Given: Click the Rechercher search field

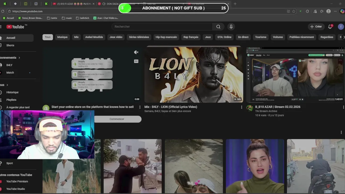Looking at the screenshot, I should coord(162,27).
